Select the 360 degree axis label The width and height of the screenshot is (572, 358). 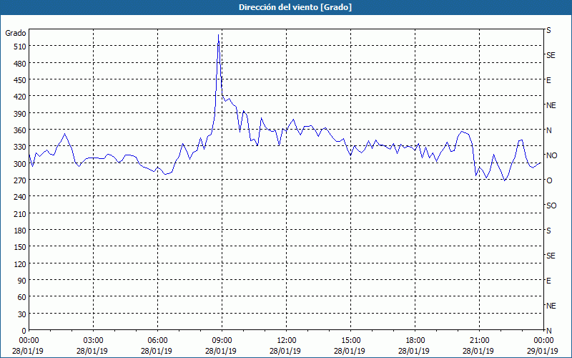20,130
